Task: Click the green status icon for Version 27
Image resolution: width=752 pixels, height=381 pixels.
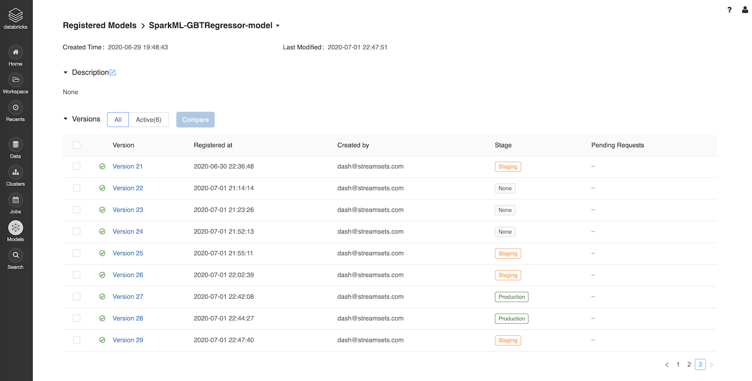Action: pyautogui.click(x=102, y=297)
